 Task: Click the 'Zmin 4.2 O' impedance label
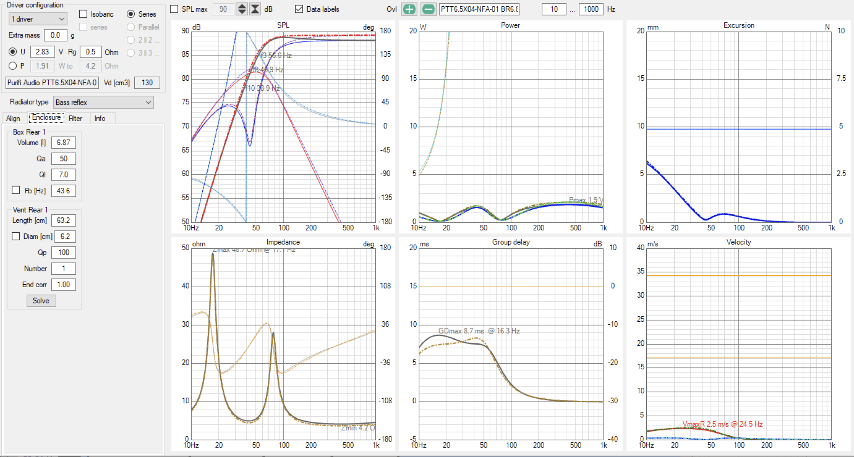tap(358, 428)
